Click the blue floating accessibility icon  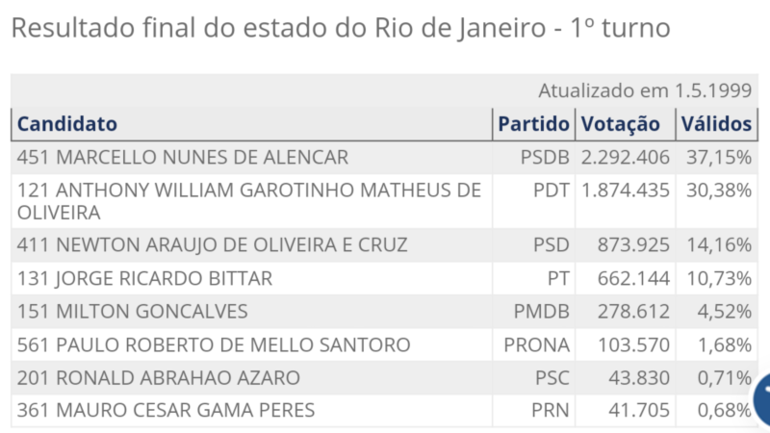[x=762, y=398]
